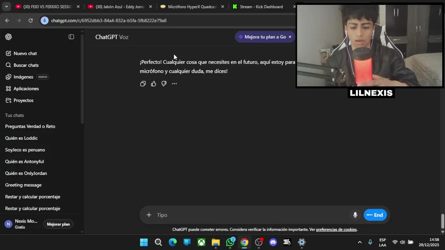The height and width of the screenshot is (250, 445).
Task: Open the Xbox app from the taskbar
Action: (x=201, y=242)
